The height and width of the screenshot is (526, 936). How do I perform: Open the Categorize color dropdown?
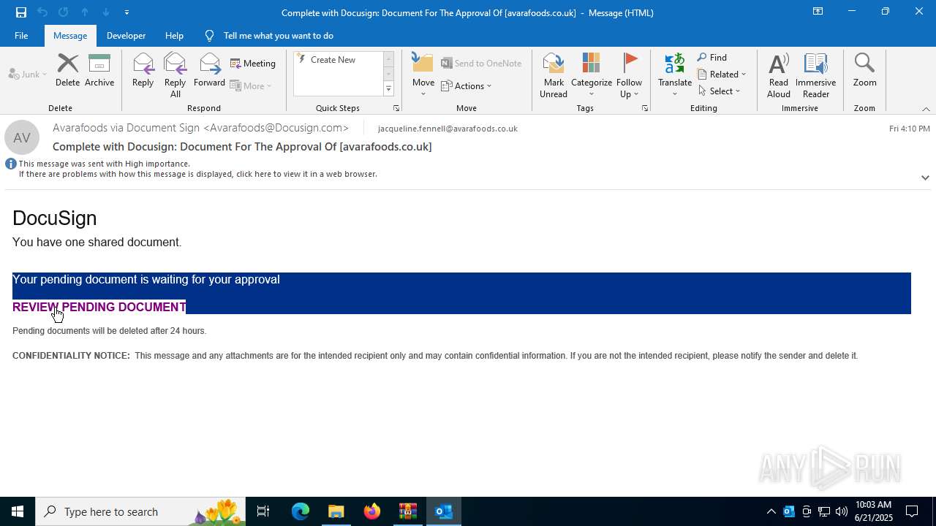click(x=591, y=75)
